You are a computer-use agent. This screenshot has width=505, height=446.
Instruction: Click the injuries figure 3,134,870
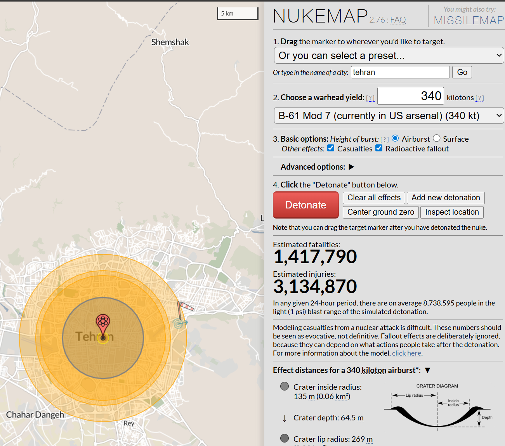tap(315, 286)
